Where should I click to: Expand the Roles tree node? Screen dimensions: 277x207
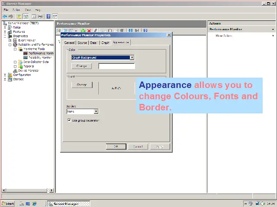click(5, 27)
